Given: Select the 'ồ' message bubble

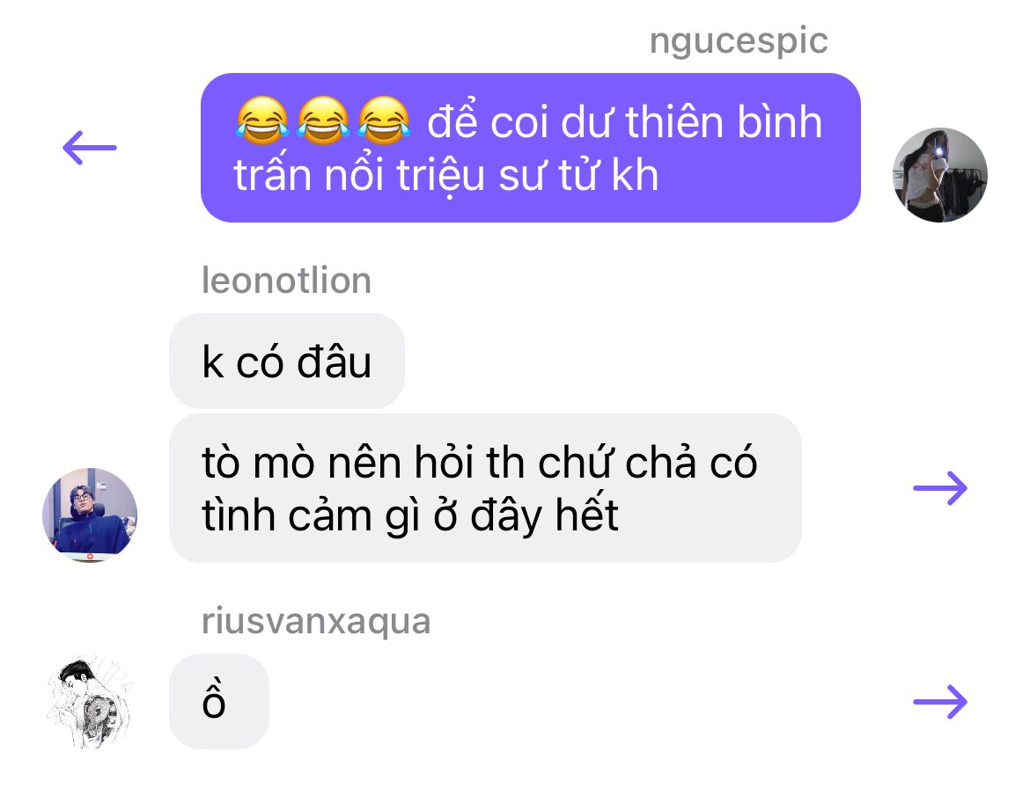Looking at the screenshot, I should coord(219,702).
